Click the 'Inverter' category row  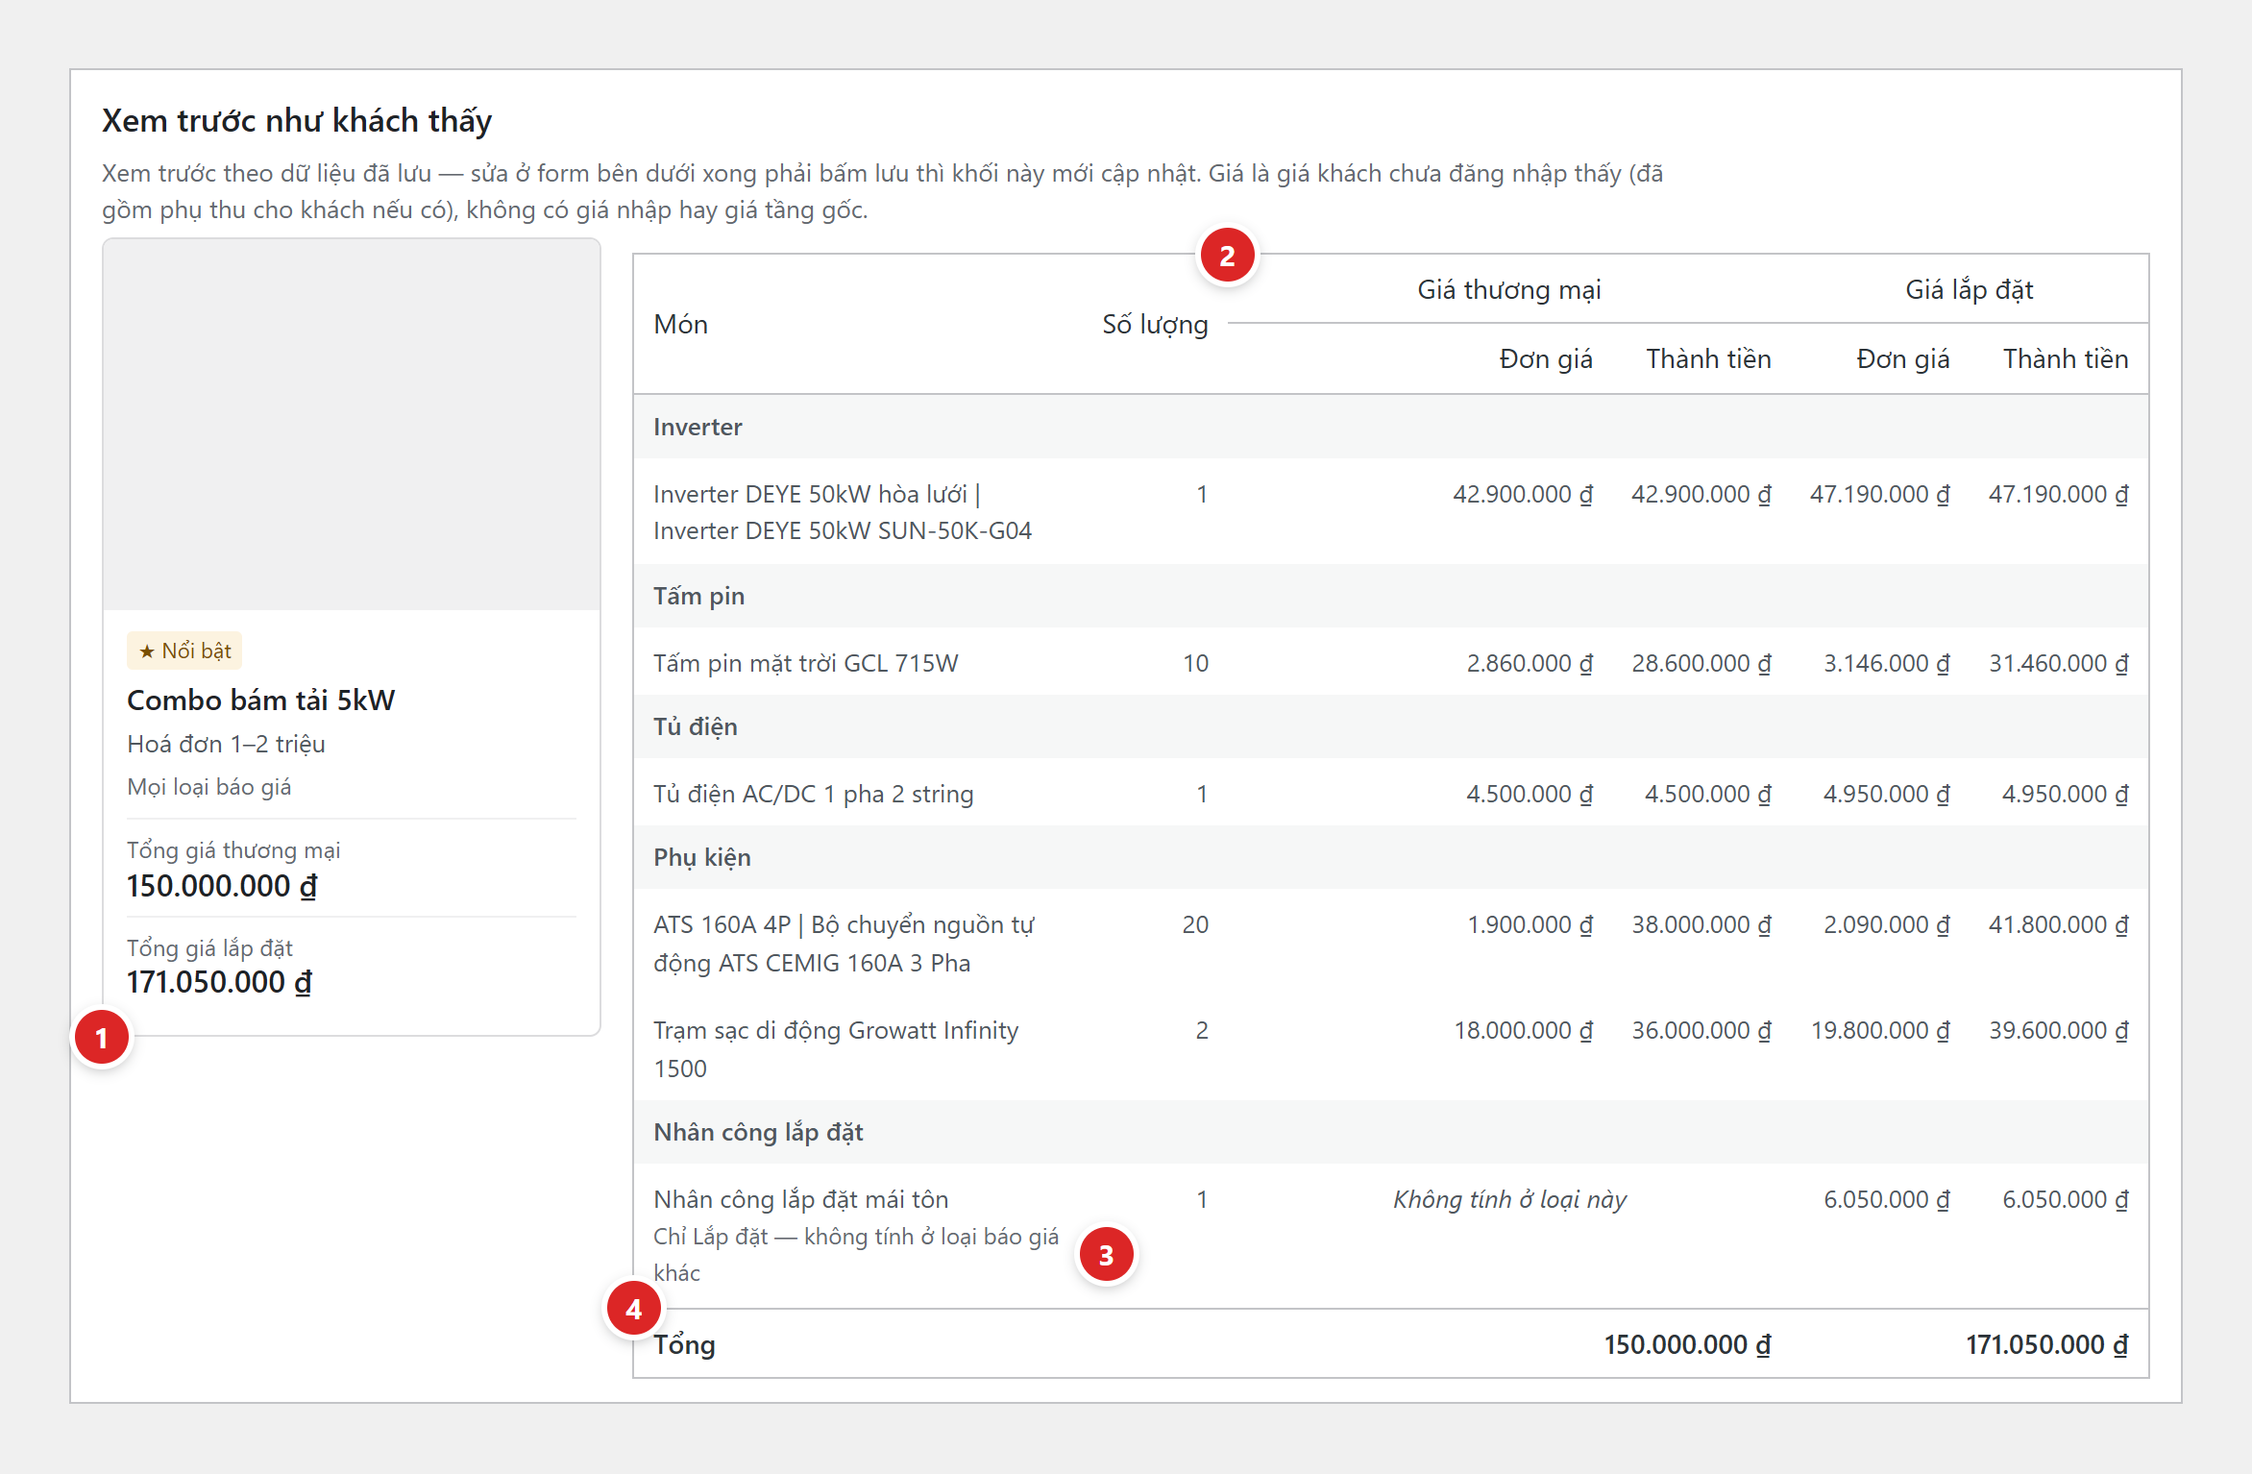tap(1390, 427)
